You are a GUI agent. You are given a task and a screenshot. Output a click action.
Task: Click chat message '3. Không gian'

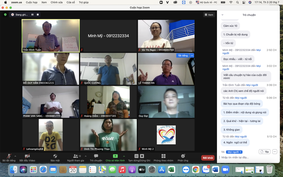[x=232, y=129]
